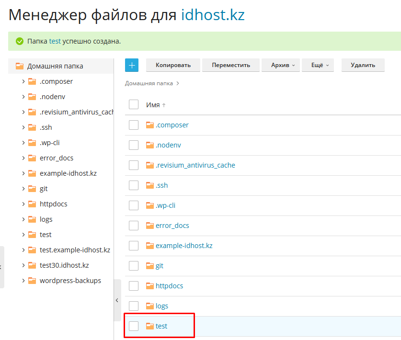Check the box for the .ssh folder
This screenshot has width=401, height=340.
coord(134,185)
